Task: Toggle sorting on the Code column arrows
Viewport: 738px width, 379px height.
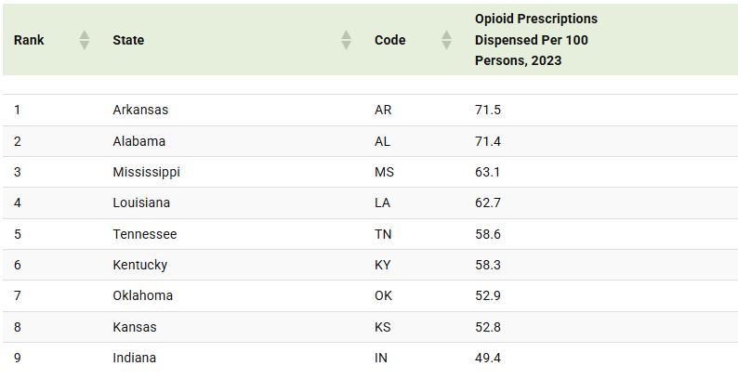Action: pos(446,40)
